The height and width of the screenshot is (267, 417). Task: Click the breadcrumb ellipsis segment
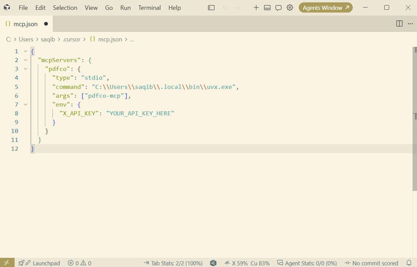[132, 39]
